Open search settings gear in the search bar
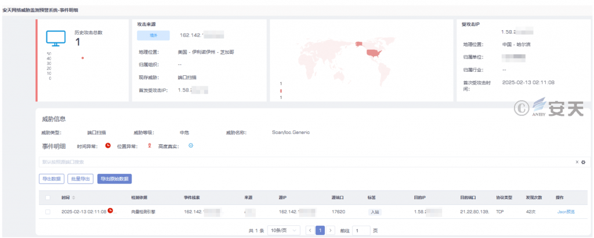This screenshot has height=238, width=594. coord(584,162)
